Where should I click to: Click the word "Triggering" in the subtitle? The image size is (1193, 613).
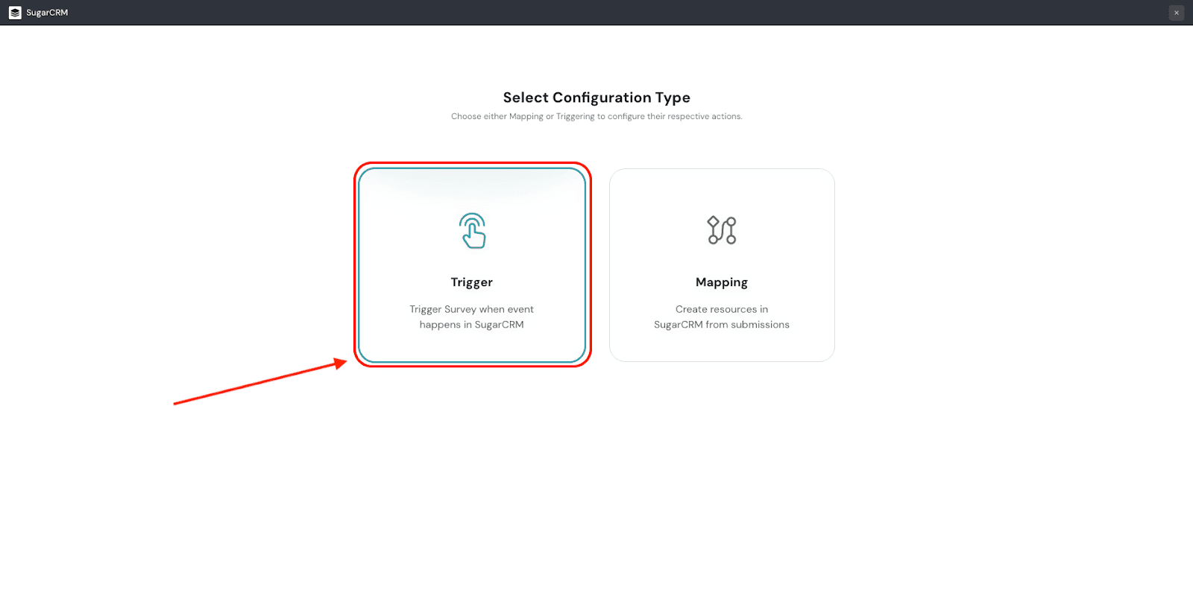point(575,116)
